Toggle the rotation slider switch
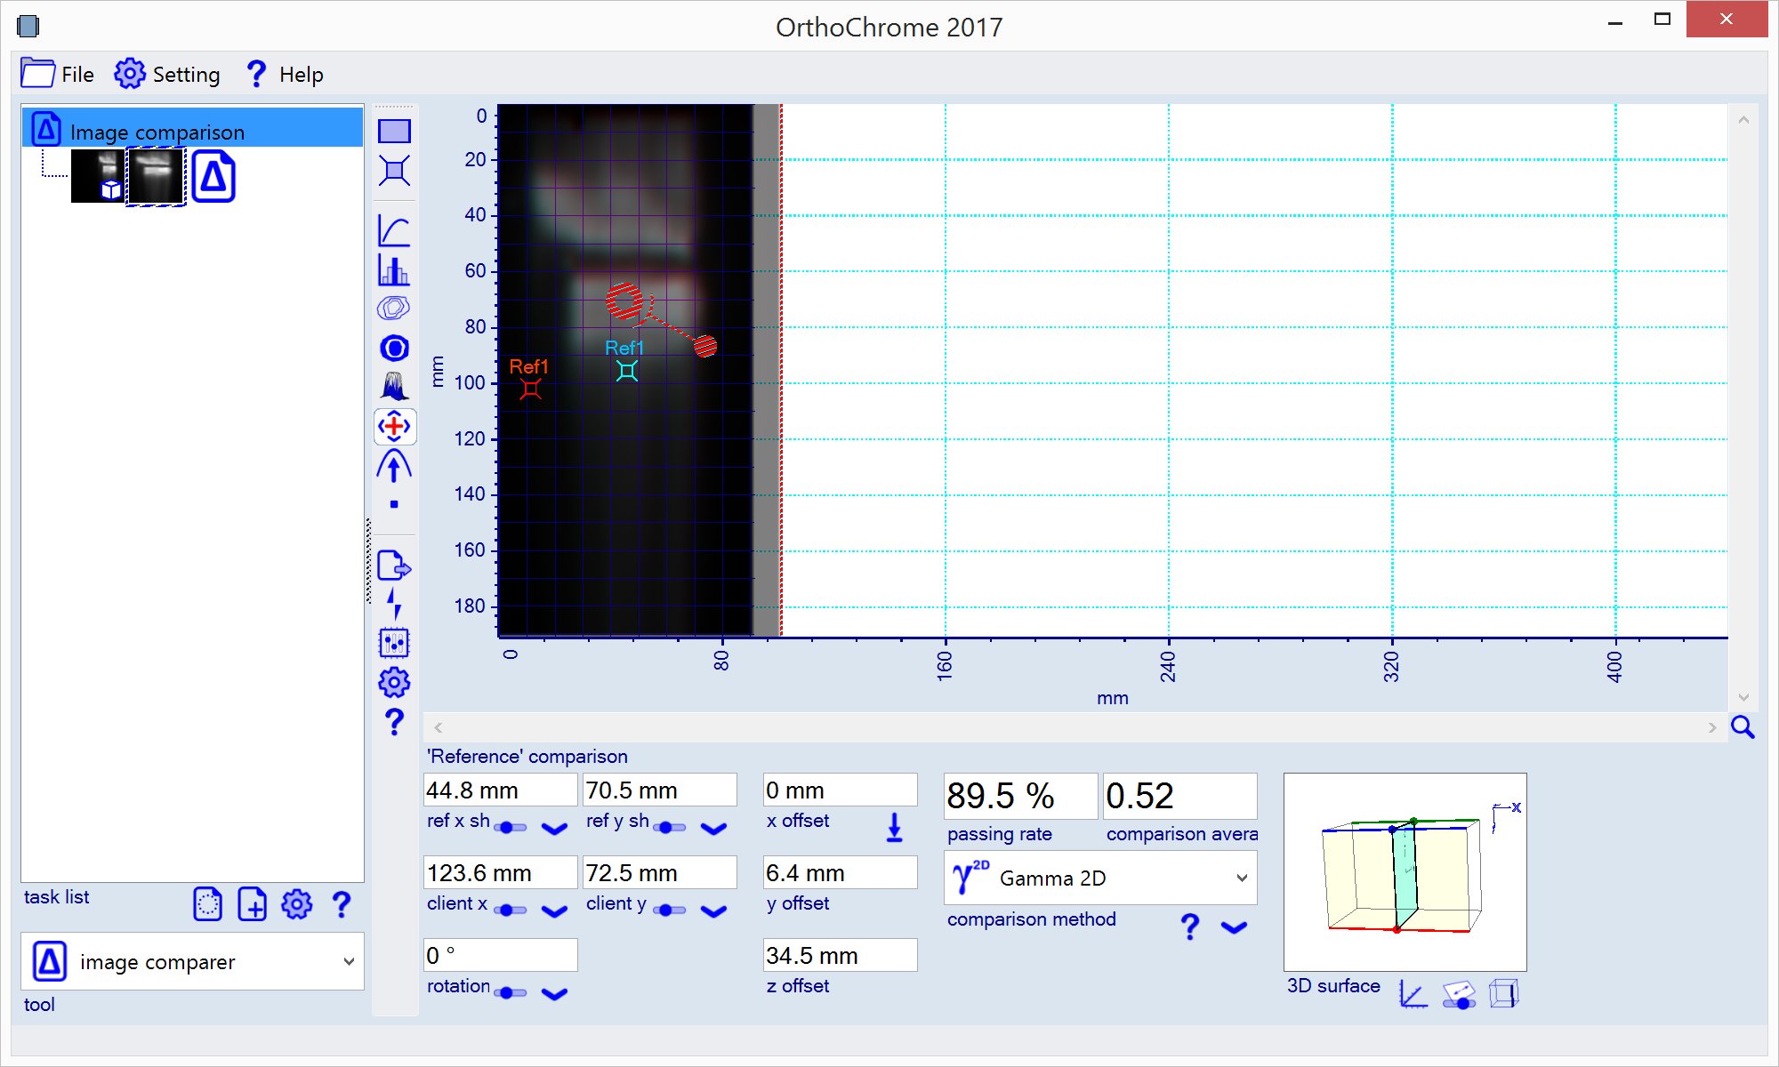 [511, 992]
